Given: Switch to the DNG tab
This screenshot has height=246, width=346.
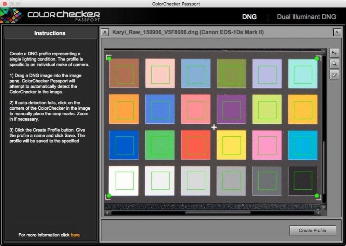Looking at the screenshot, I should click(249, 17).
